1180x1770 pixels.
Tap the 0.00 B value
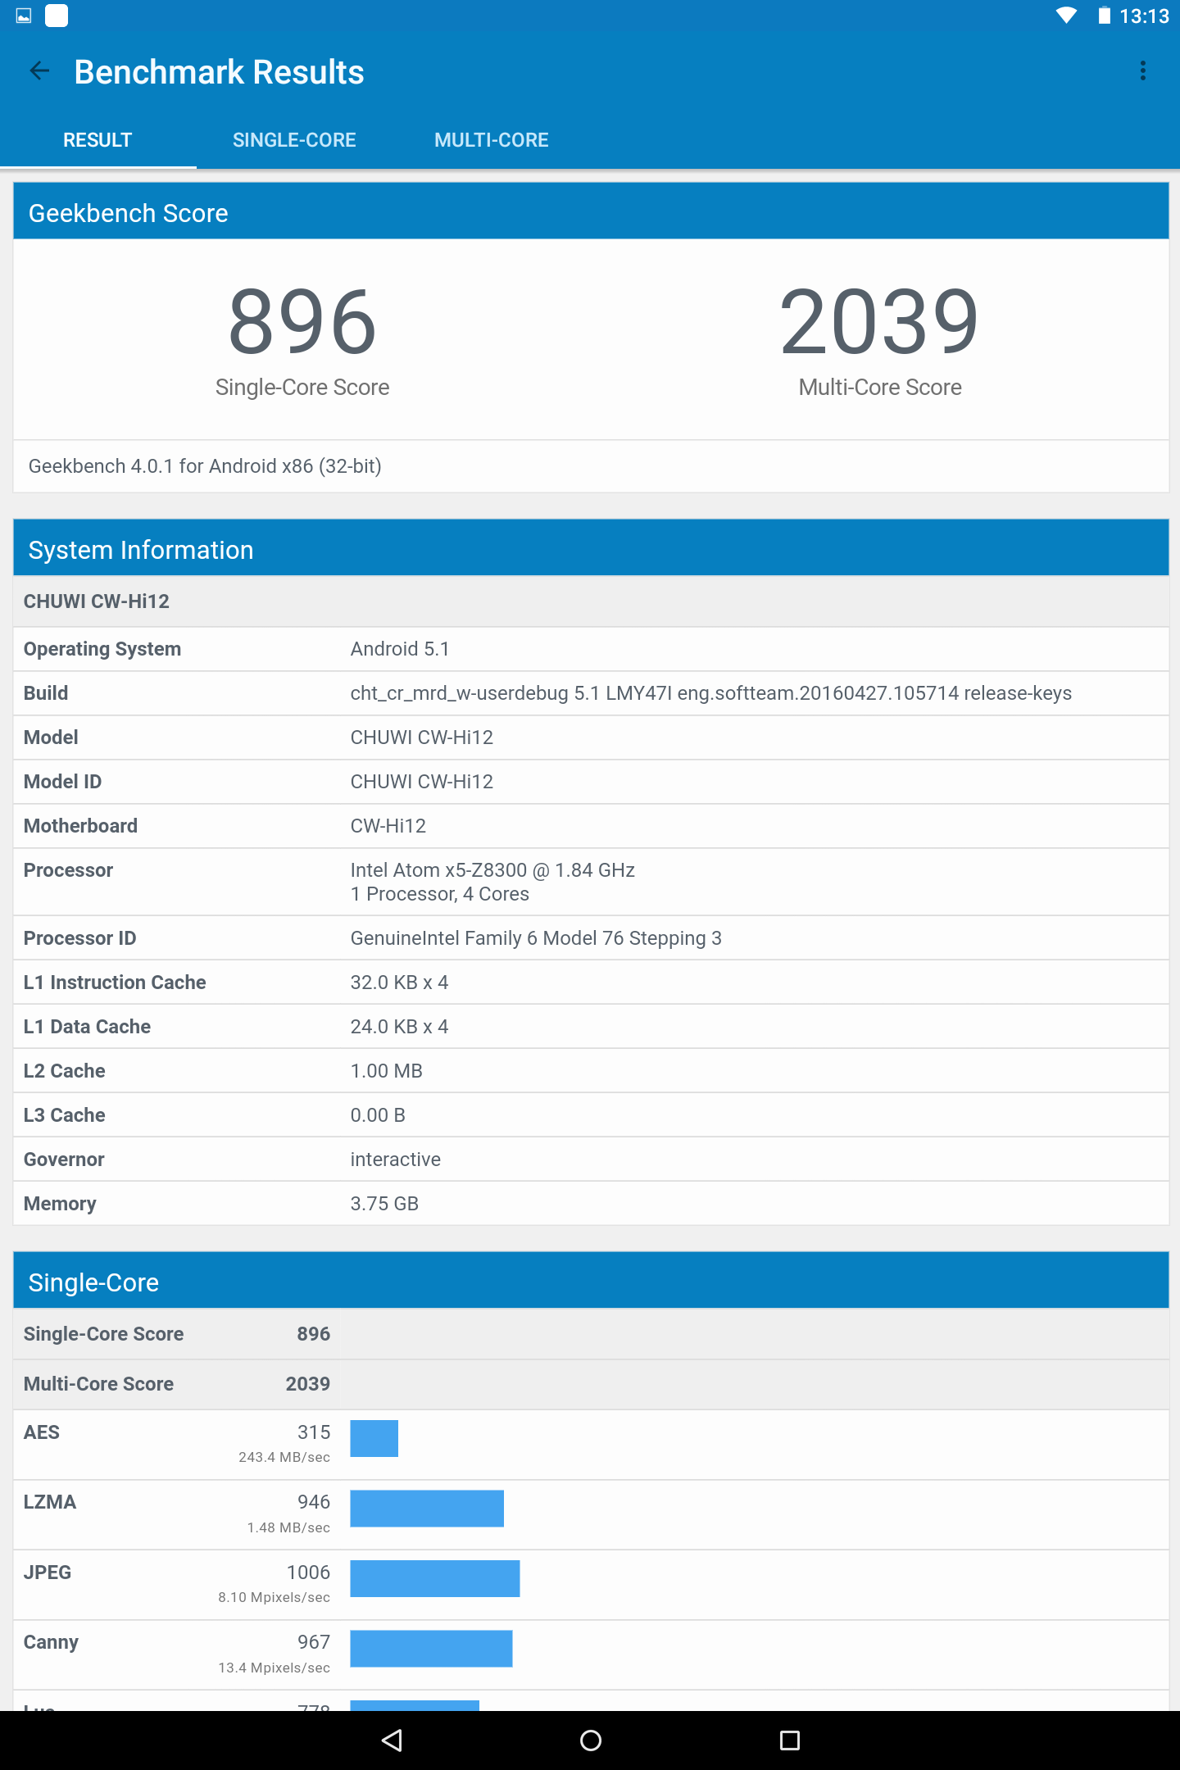(x=378, y=1115)
